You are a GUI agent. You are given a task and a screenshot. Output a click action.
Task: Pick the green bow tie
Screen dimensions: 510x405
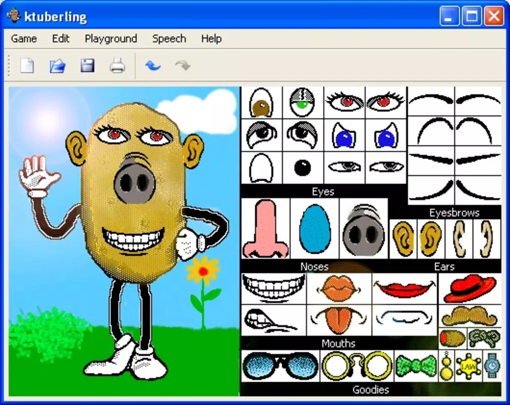[416, 366]
